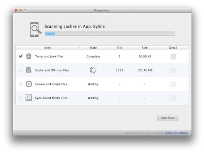
Task: Show details for Cookie and Script Files
Action: (x=173, y=84)
